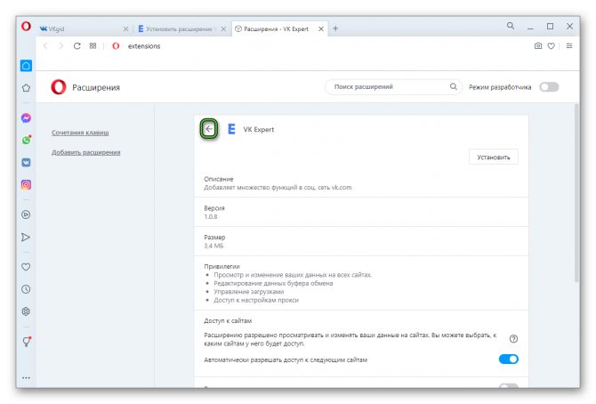Image resolution: width=596 pixels, height=404 pixels.
Task: Open VK in the sidebar
Action: click(26, 163)
